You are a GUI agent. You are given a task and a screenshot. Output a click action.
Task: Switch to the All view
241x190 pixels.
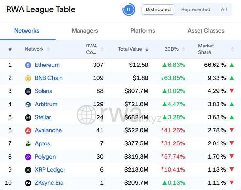point(224,9)
